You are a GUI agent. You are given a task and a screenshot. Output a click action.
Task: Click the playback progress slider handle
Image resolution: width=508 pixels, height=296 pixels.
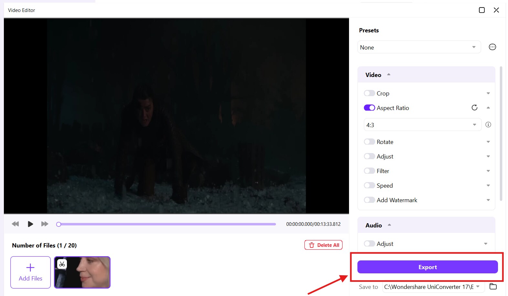coord(58,224)
